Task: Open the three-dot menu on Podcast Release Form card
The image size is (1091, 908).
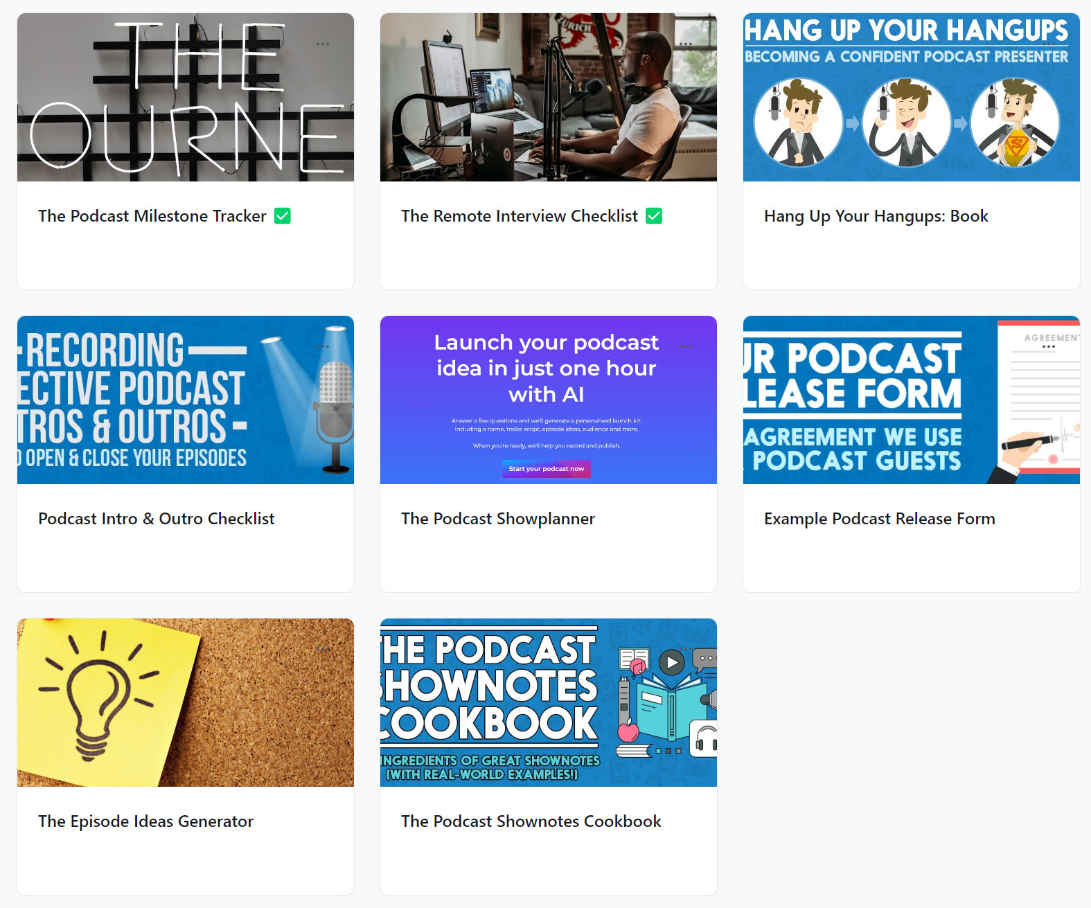Action: click(1049, 346)
